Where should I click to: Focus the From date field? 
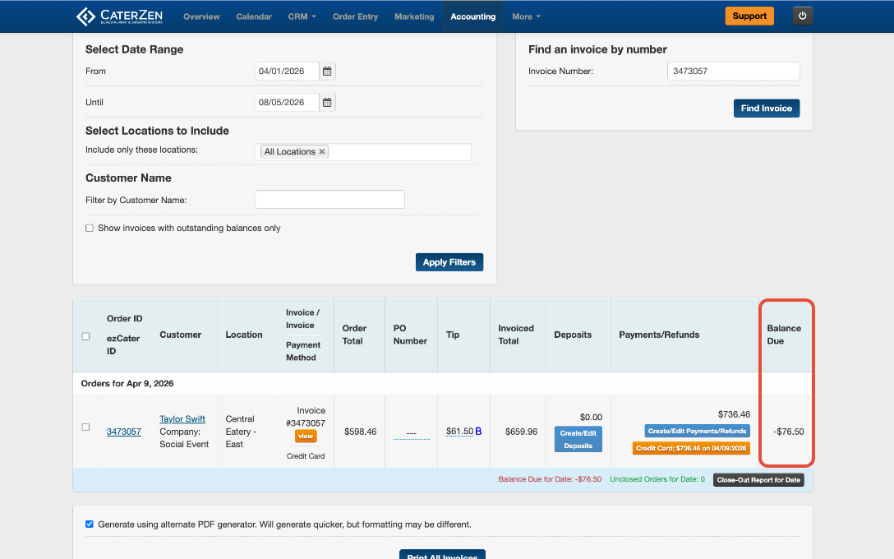pyautogui.click(x=287, y=72)
